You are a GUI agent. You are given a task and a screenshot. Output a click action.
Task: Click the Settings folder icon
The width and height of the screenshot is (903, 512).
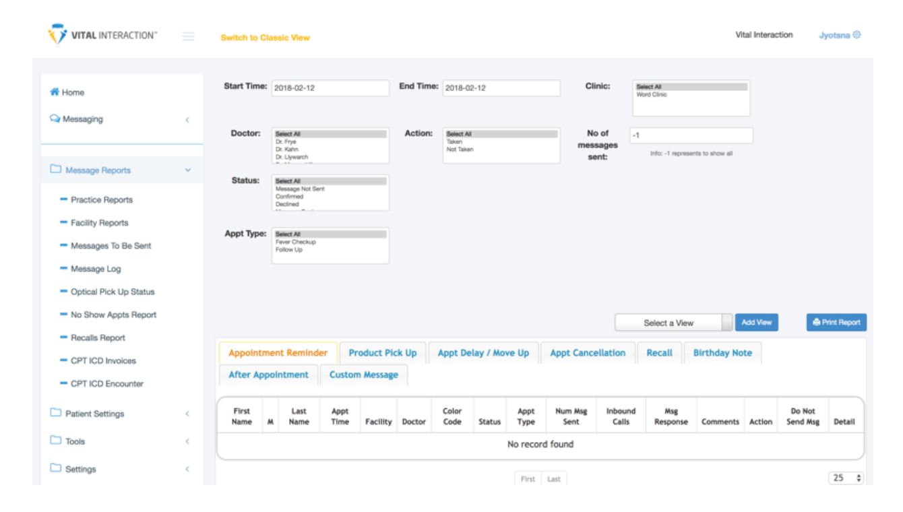click(x=56, y=468)
